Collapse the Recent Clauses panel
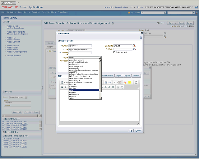 coord(4,119)
